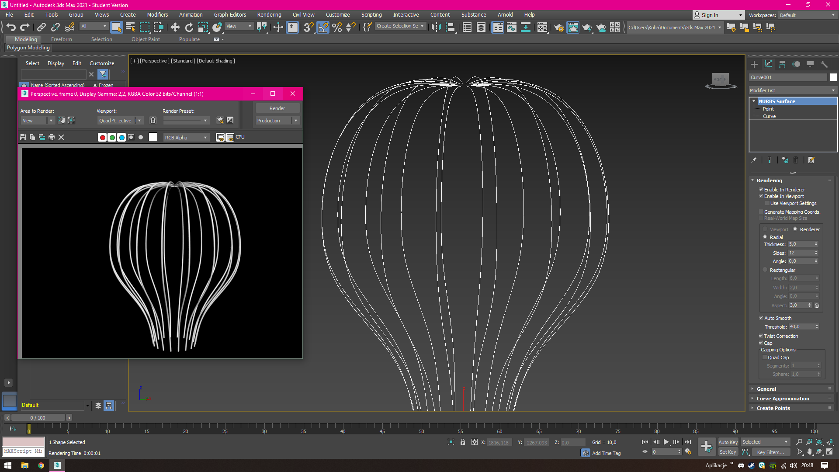Save the rendered image to file

pyautogui.click(x=23, y=137)
